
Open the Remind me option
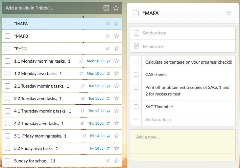coord(183,46)
